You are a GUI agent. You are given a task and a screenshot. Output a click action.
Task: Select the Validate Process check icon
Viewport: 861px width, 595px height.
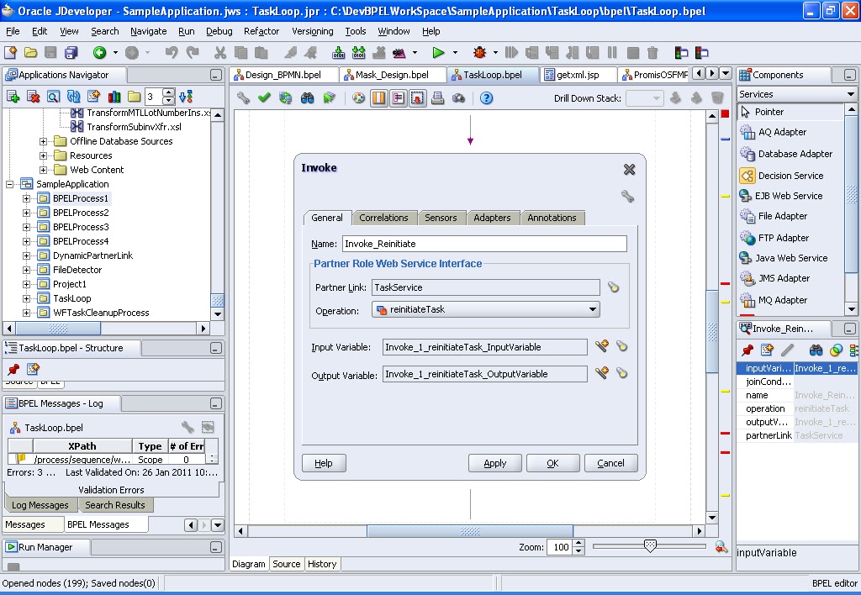pos(264,97)
